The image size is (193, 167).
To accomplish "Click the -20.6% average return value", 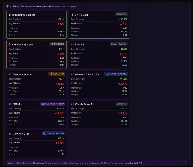I will (x=59, y=143).
